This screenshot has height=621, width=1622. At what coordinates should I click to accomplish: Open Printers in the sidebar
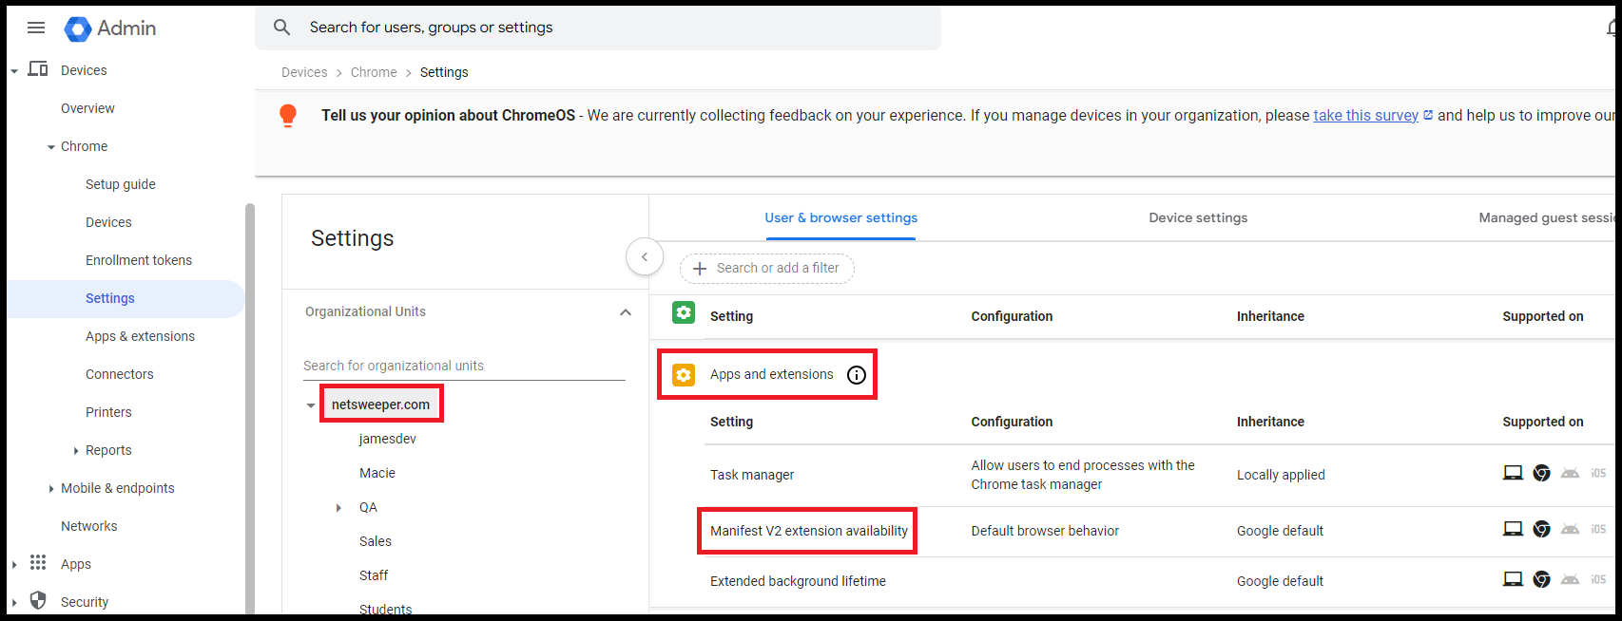pos(108,412)
